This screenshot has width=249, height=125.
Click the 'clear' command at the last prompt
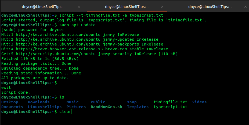click(65, 112)
